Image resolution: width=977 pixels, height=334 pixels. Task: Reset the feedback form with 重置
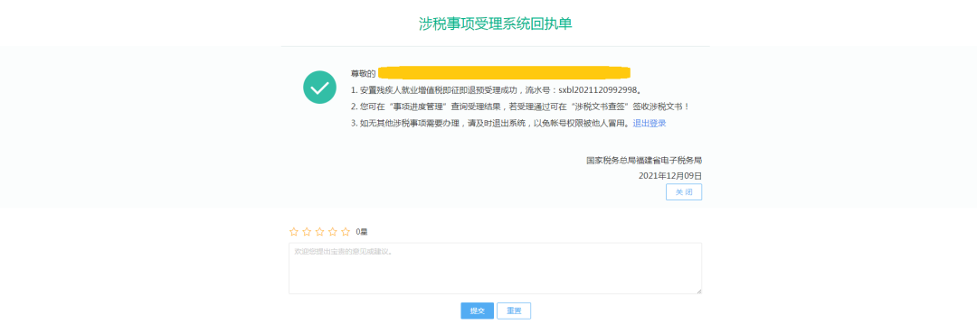click(514, 311)
